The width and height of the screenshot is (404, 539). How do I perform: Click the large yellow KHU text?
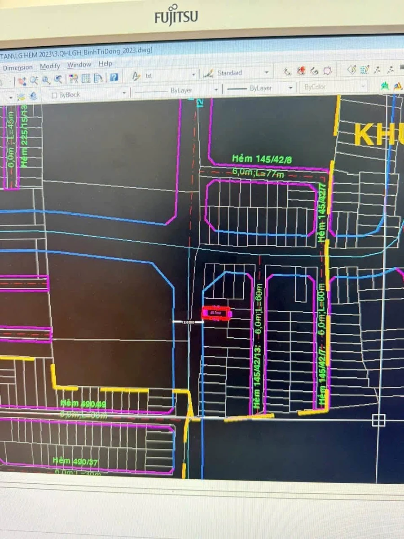coord(379,133)
